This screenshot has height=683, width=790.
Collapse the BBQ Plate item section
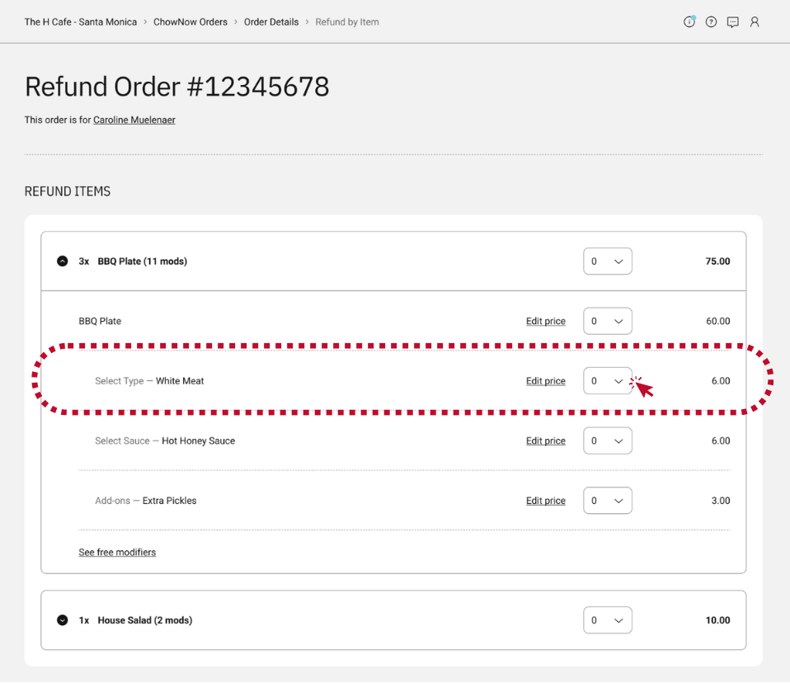point(63,261)
